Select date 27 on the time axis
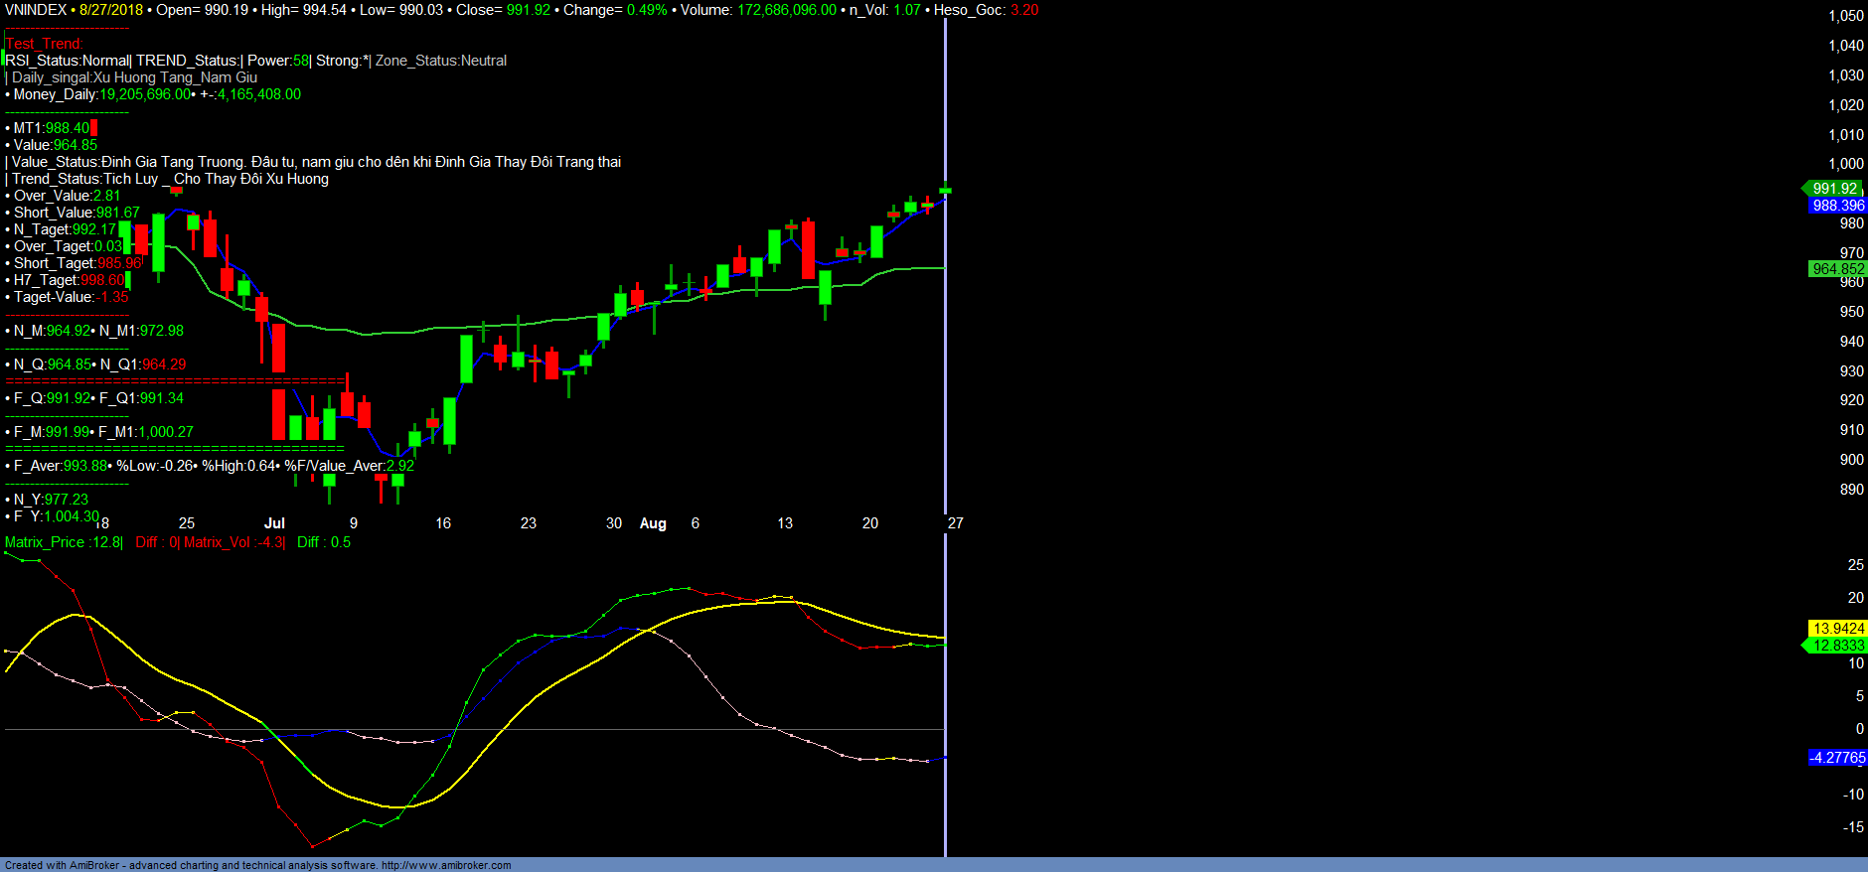The image size is (1868, 872). 955,523
